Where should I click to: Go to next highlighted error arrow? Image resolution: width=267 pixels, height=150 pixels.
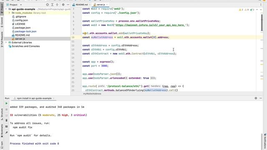pos(261,10)
